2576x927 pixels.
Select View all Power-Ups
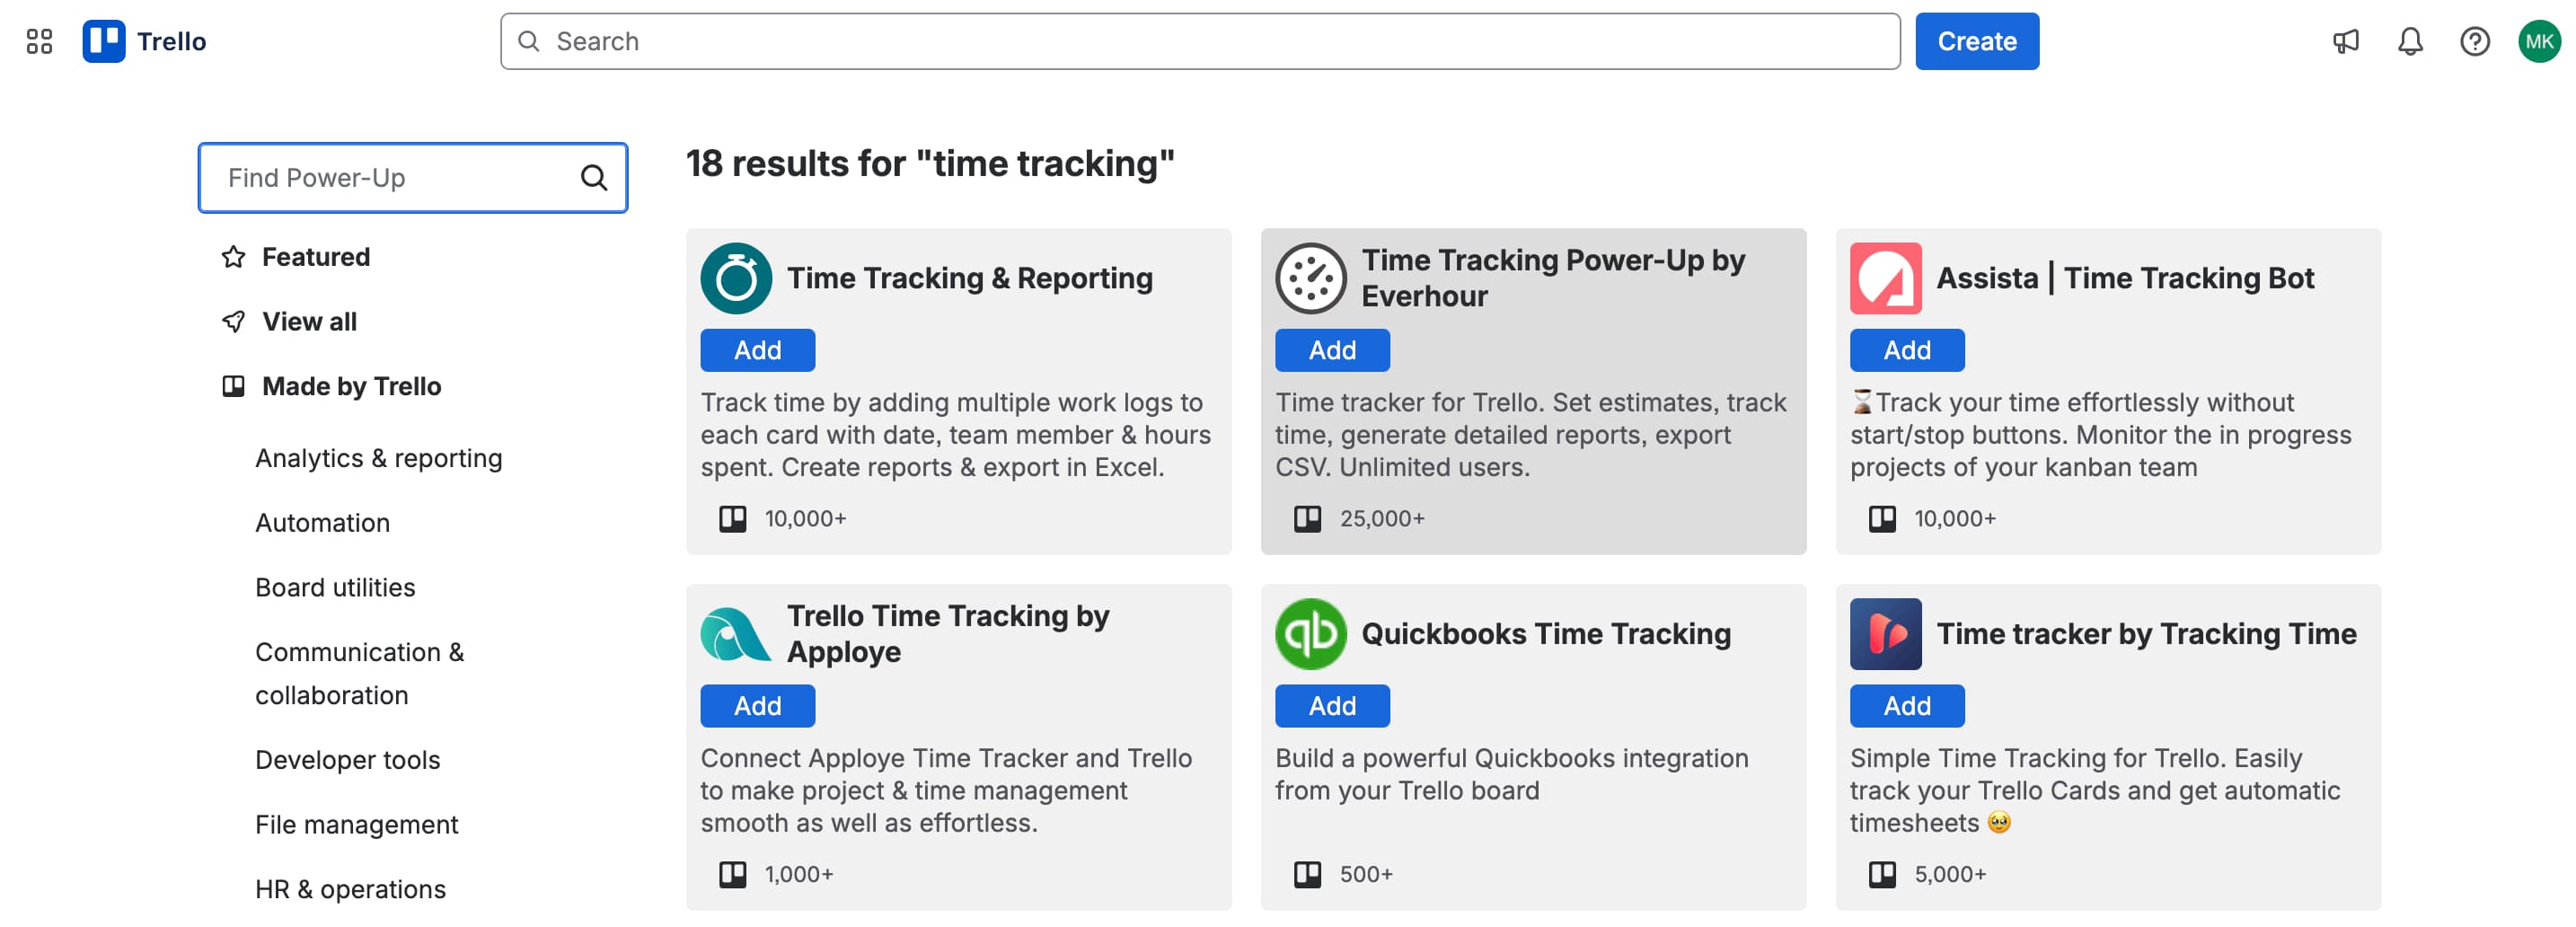(x=310, y=321)
